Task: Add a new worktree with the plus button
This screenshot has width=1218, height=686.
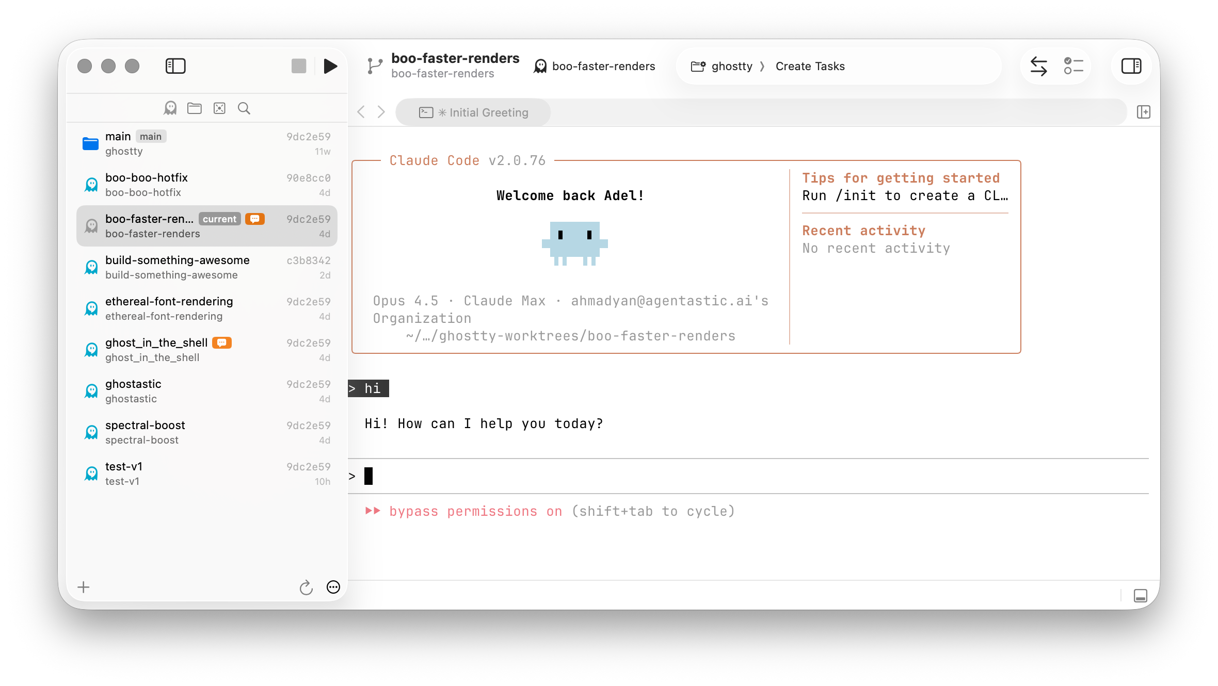Action: point(83,587)
